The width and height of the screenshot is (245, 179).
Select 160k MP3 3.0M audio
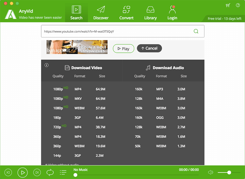pyautogui.click(x=163, y=89)
